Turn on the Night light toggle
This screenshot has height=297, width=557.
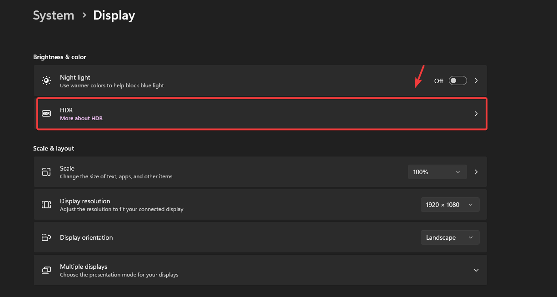click(458, 81)
